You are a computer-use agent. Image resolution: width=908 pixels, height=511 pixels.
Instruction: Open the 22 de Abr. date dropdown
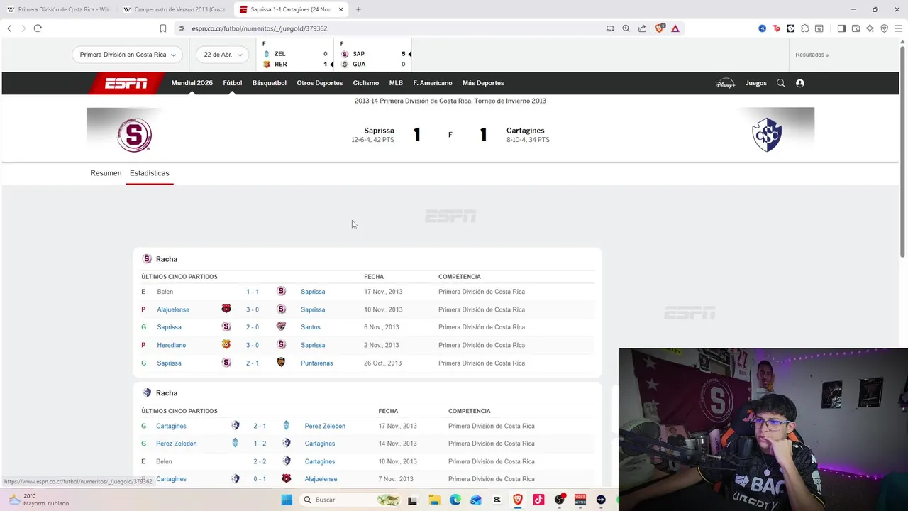point(223,55)
